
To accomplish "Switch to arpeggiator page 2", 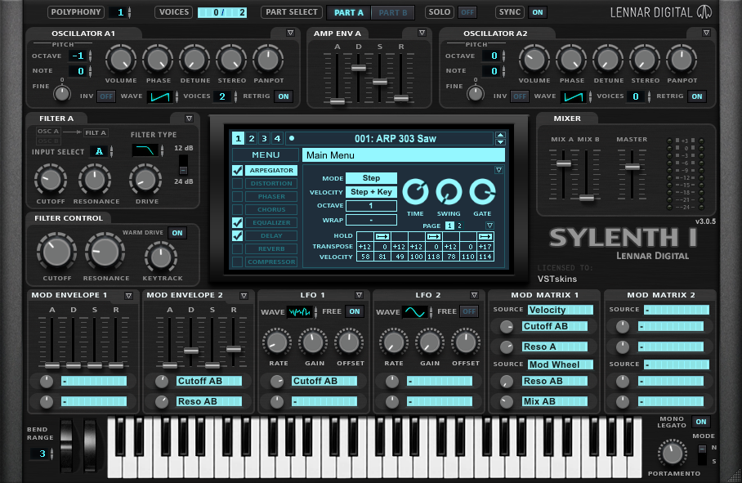I will click(x=459, y=226).
